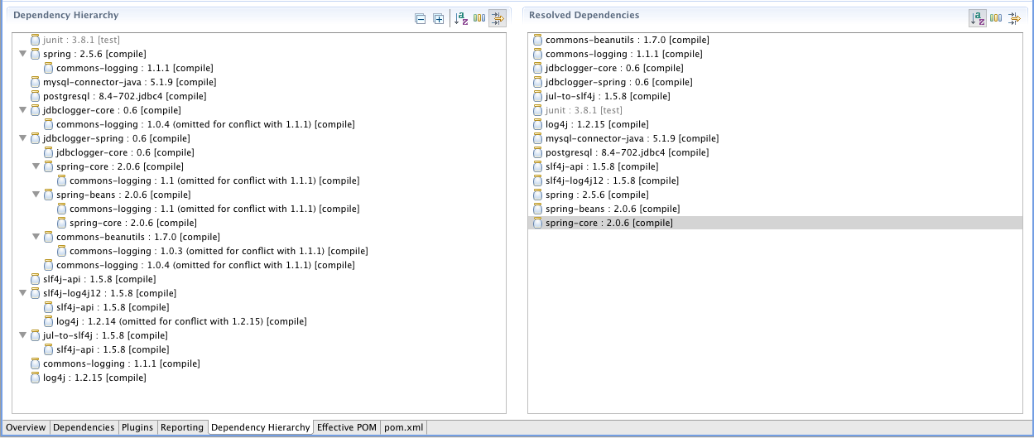Click jar icon of log4j : 1.2.15 in Resolved Dependencies
This screenshot has height=438, width=1034.
coord(537,124)
